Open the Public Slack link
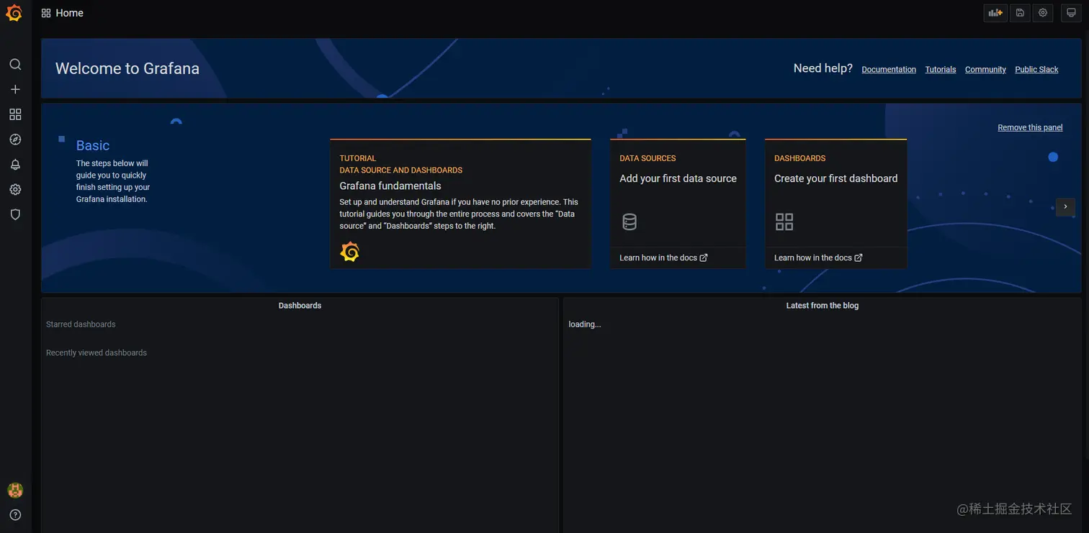 (x=1036, y=70)
